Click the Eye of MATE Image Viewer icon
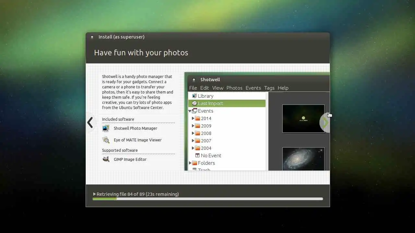This screenshot has height=233, width=415. pyautogui.click(x=106, y=140)
